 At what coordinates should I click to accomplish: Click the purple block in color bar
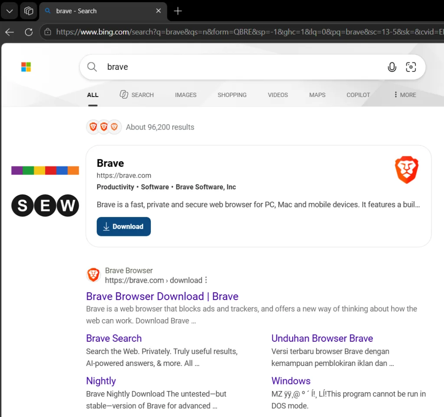17,171
